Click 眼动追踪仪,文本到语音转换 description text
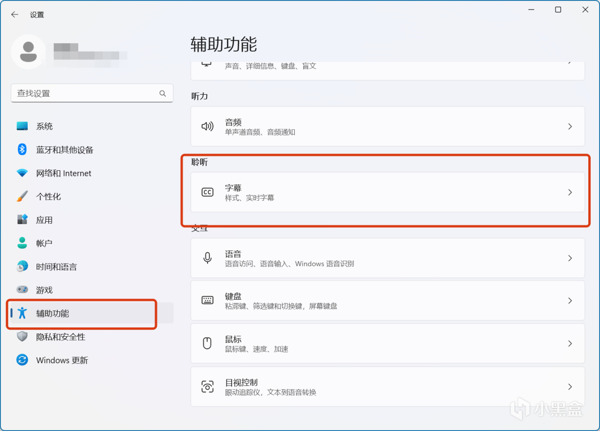The height and width of the screenshot is (431, 600). tap(270, 393)
